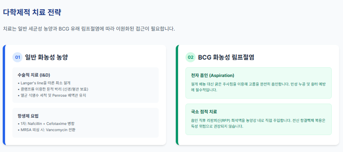Click the 독성 위험으로 권장되지 않습니다 text line
Viewport: 343px width, 152px height.
[x=217, y=126]
